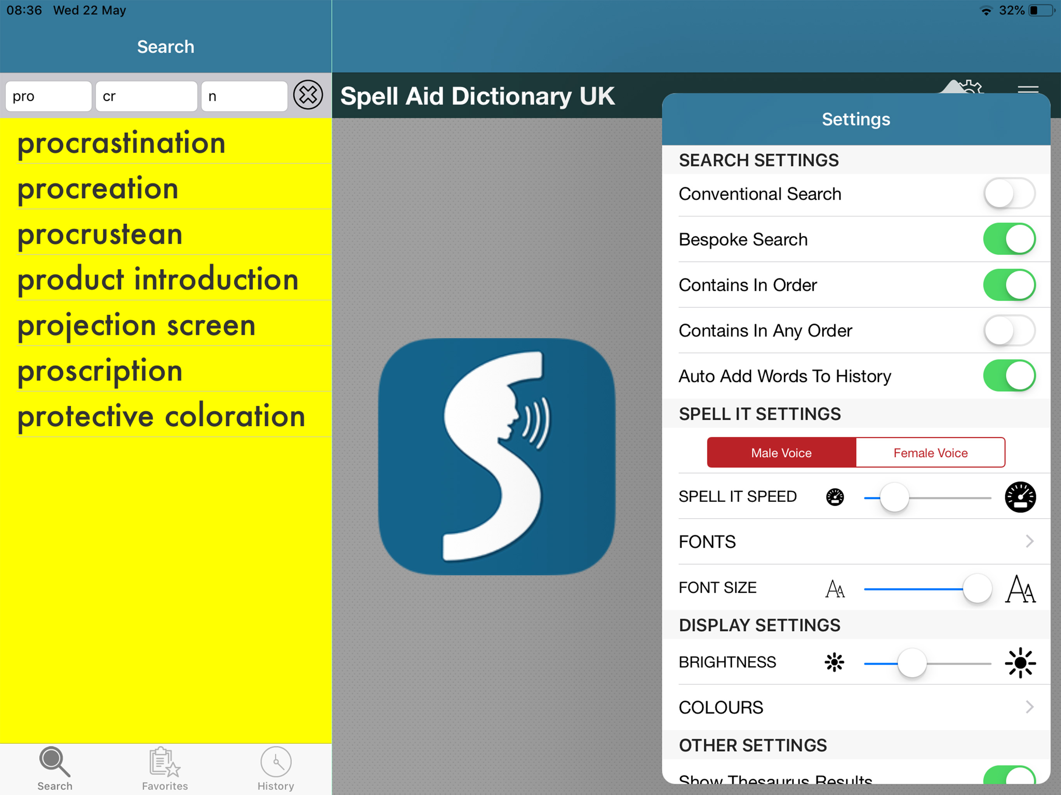Viewport: 1061px width, 795px height.
Task: Disable Bespoke Search switch
Action: (x=1009, y=239)
